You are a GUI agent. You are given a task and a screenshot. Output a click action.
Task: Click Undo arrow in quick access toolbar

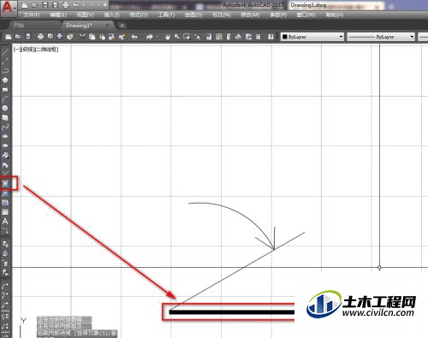76,5
